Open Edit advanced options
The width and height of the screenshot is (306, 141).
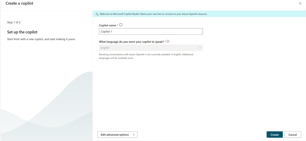pyautogui.click(x=117, y=135)
